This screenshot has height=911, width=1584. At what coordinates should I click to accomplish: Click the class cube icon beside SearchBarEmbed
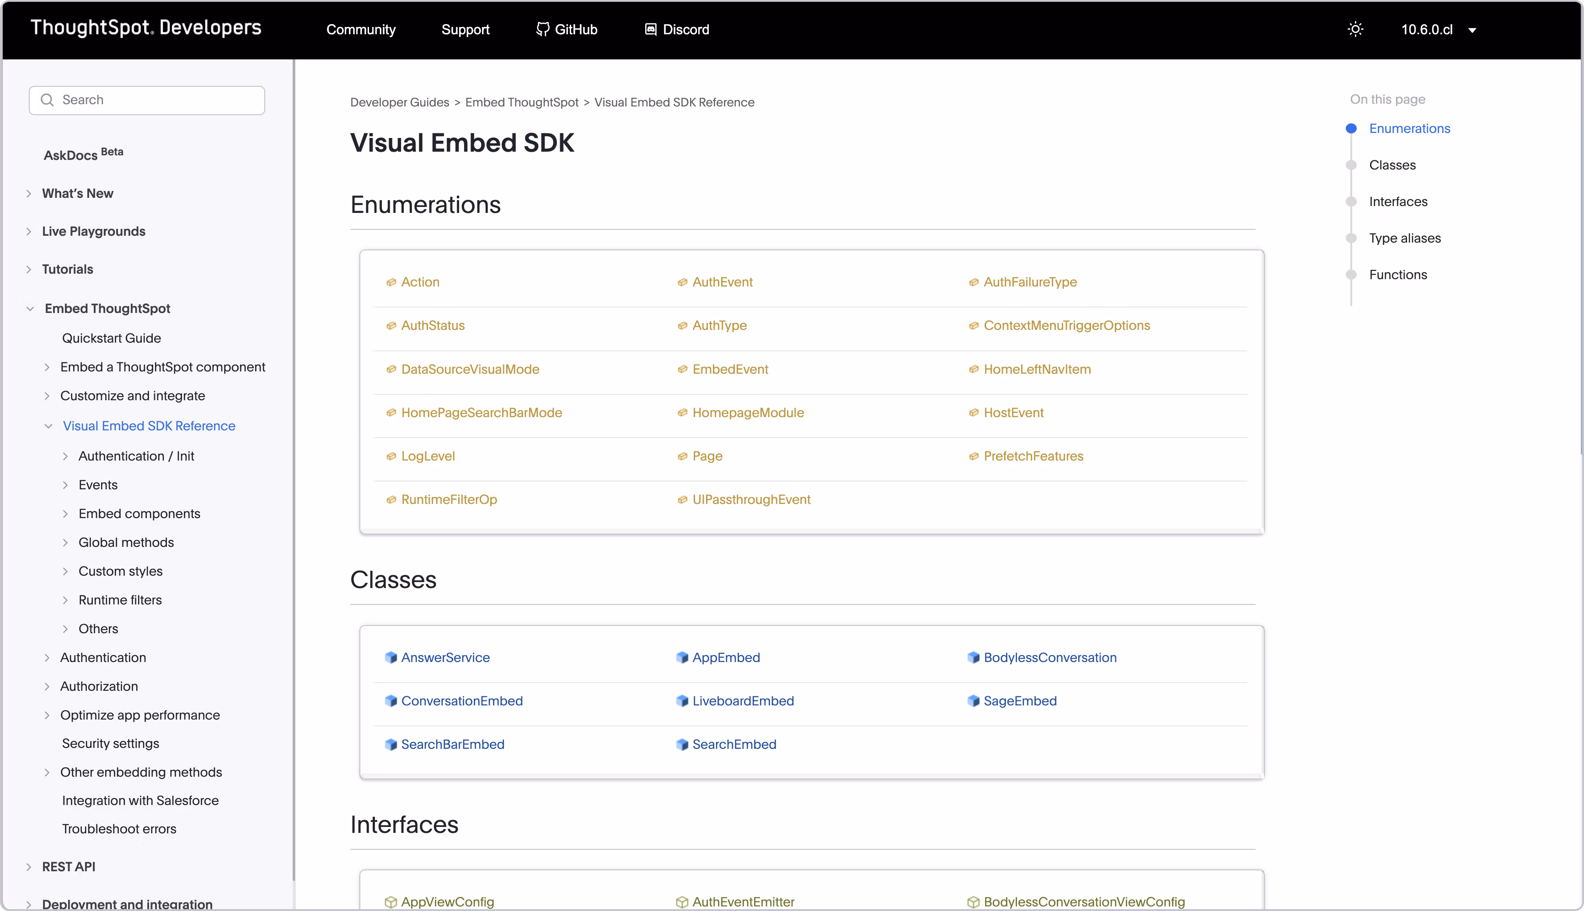coord(391,744)
